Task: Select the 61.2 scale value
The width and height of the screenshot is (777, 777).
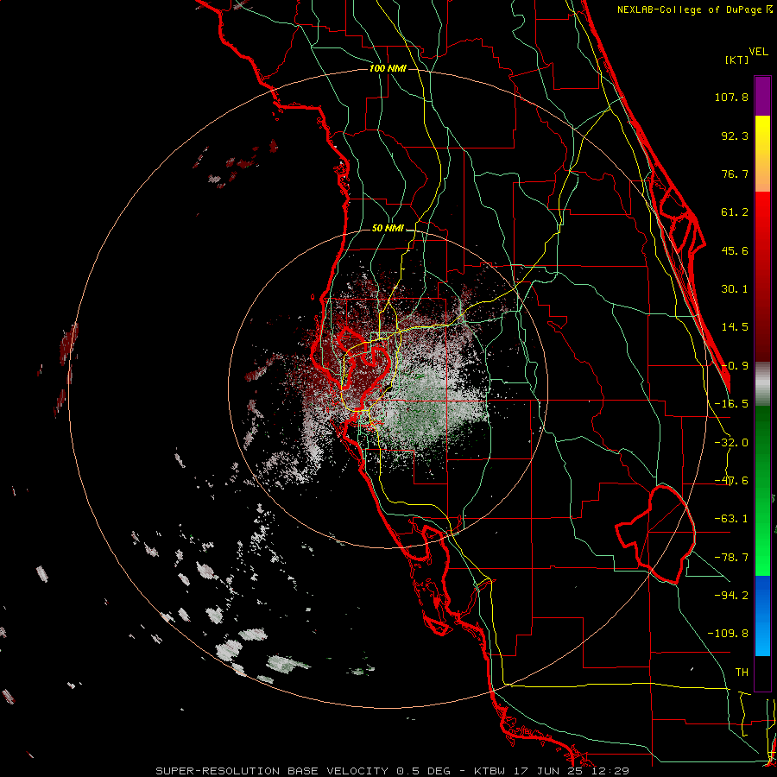Action: [735, 212]
